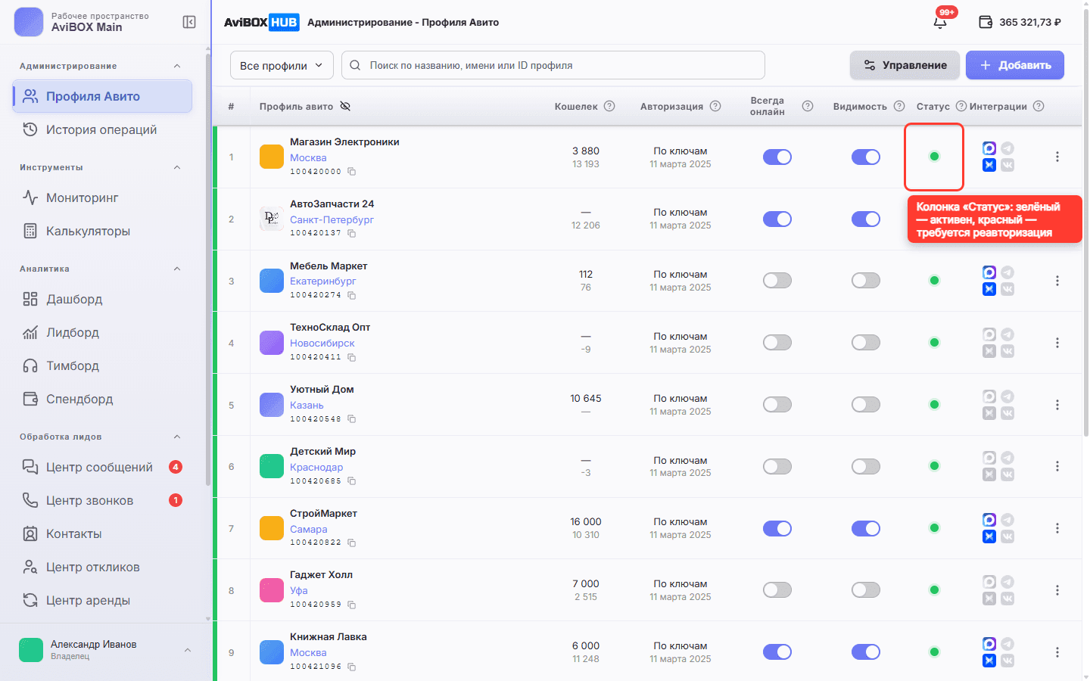Screen dimensions: 1090x681
Task: Click the Добавить button
Action: pyautogui.click(x=1015, y=65)
